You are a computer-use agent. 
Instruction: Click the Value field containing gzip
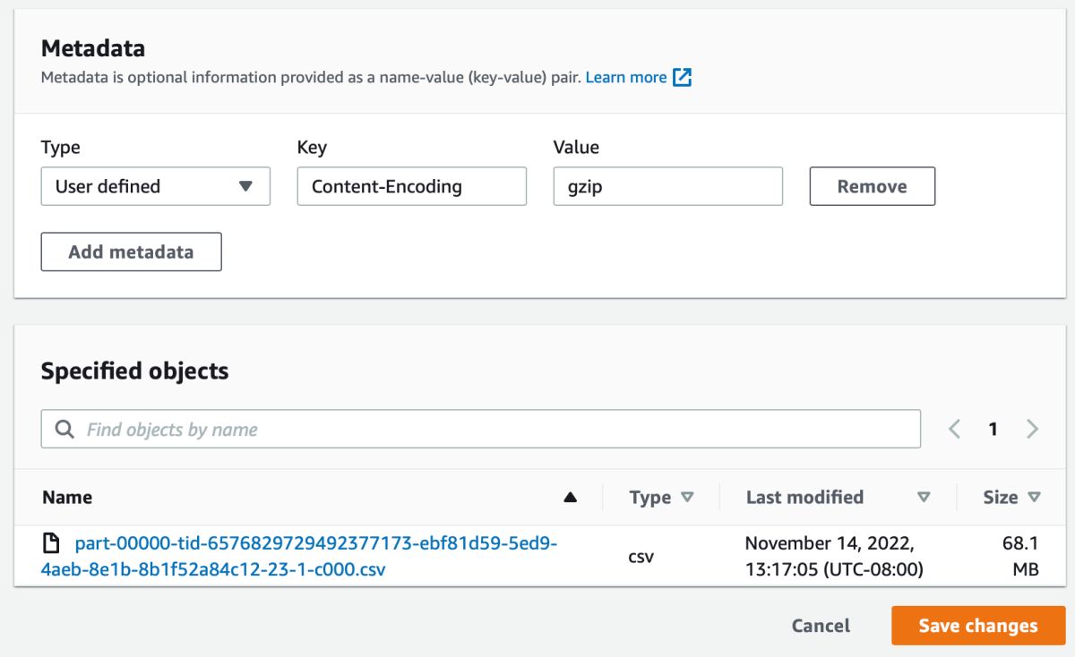tap(667, 186)
